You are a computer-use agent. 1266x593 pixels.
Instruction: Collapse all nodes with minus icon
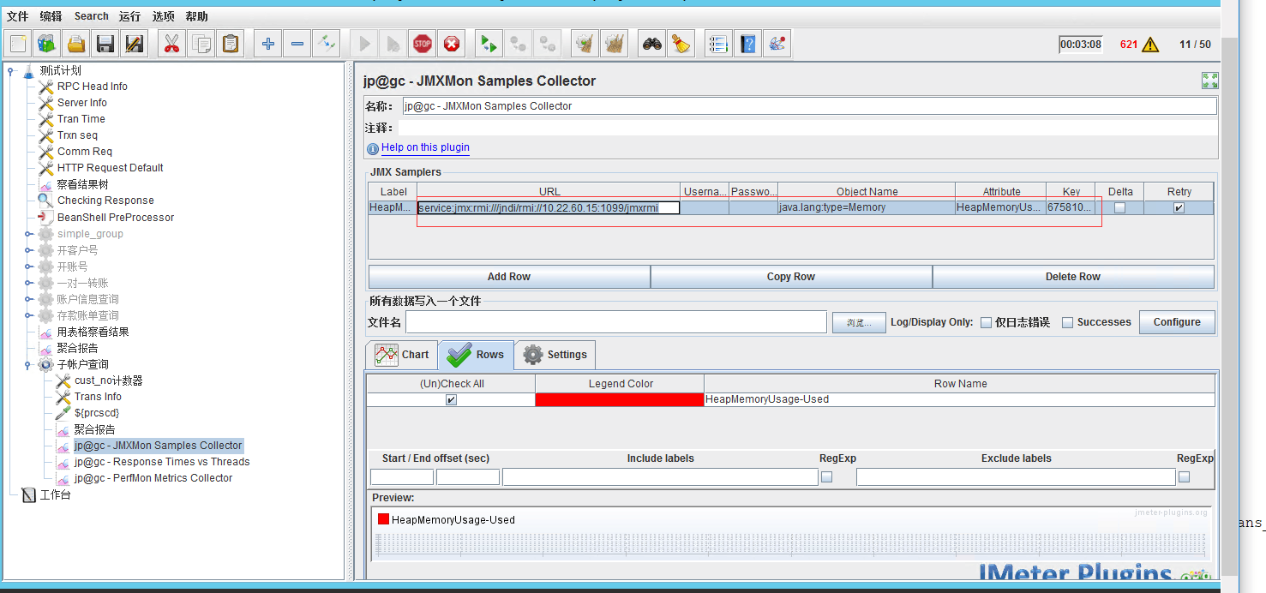pyautogui.click(x=297, y=44)
